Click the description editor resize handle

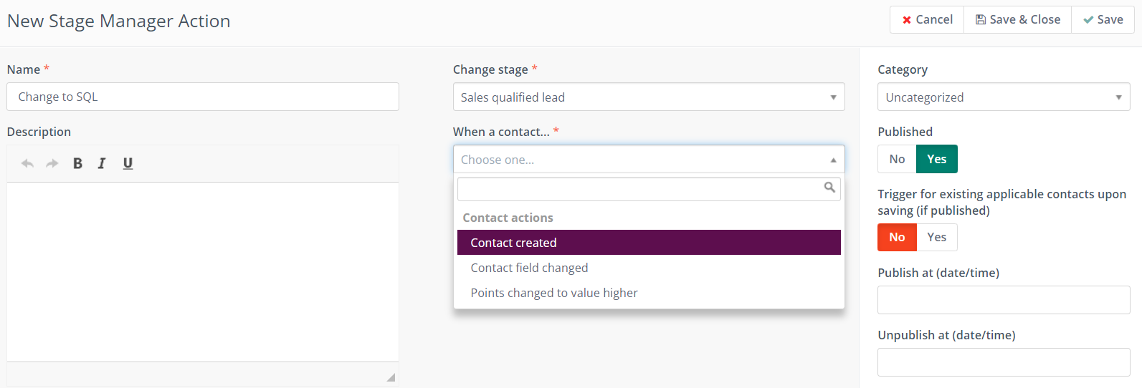[391, 377]
